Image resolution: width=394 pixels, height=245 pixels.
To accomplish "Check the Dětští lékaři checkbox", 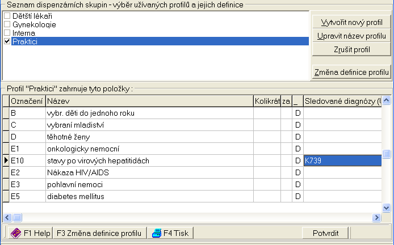I will (x=7, y=16).
